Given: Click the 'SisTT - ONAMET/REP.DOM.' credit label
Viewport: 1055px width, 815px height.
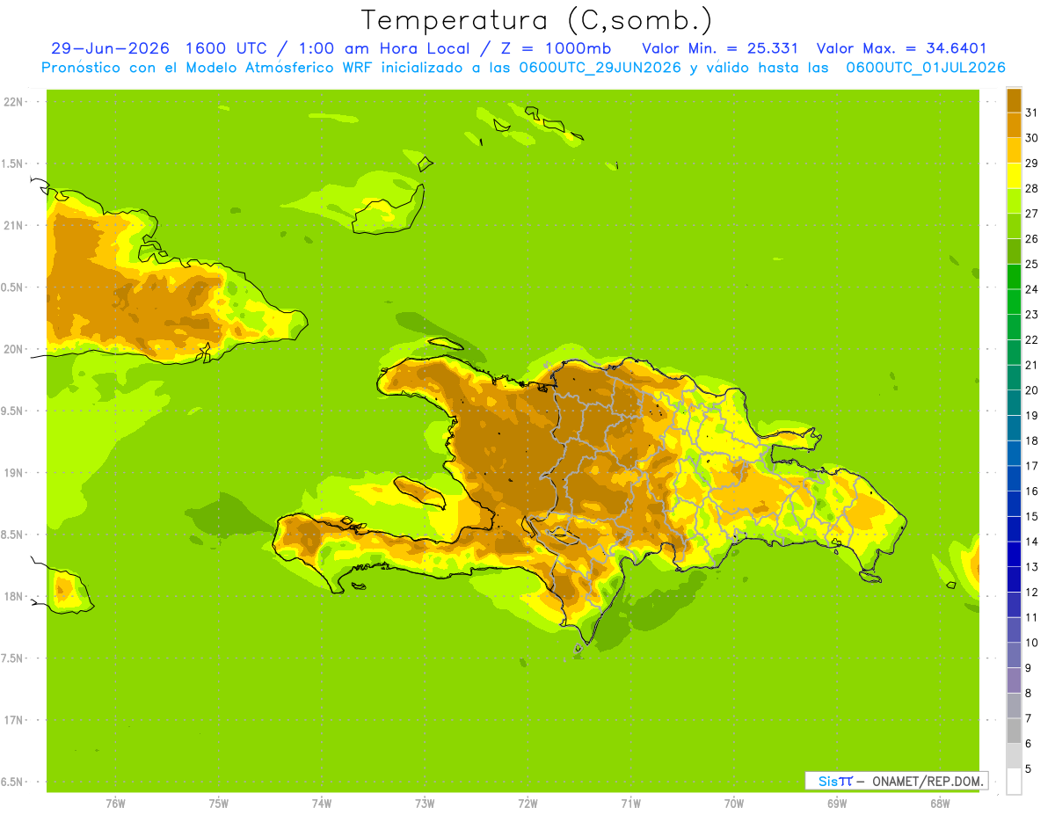Looking at the screenshot, I should pyautogui.click(x=897, y=781).
